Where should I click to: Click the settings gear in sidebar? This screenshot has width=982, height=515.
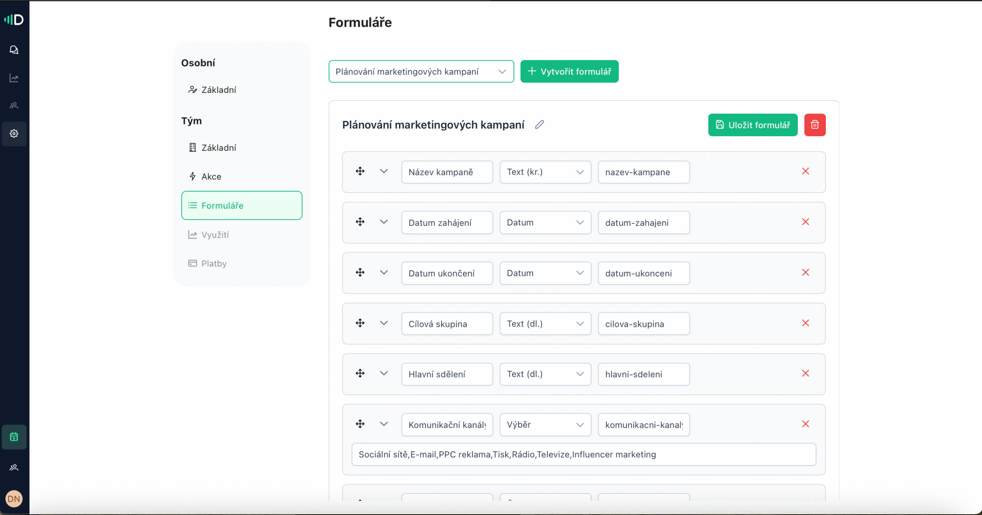pyautogui.click(x=14, y=134)
